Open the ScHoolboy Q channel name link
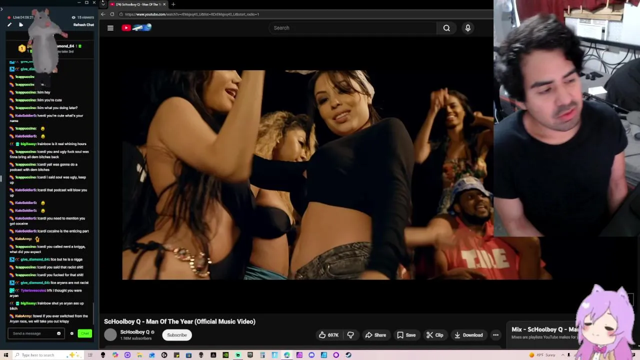This screenshot has height=360, width=640. coord(135,332)
